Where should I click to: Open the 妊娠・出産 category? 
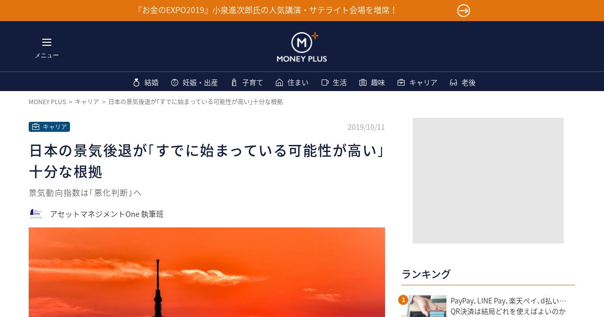coord(200,83)
